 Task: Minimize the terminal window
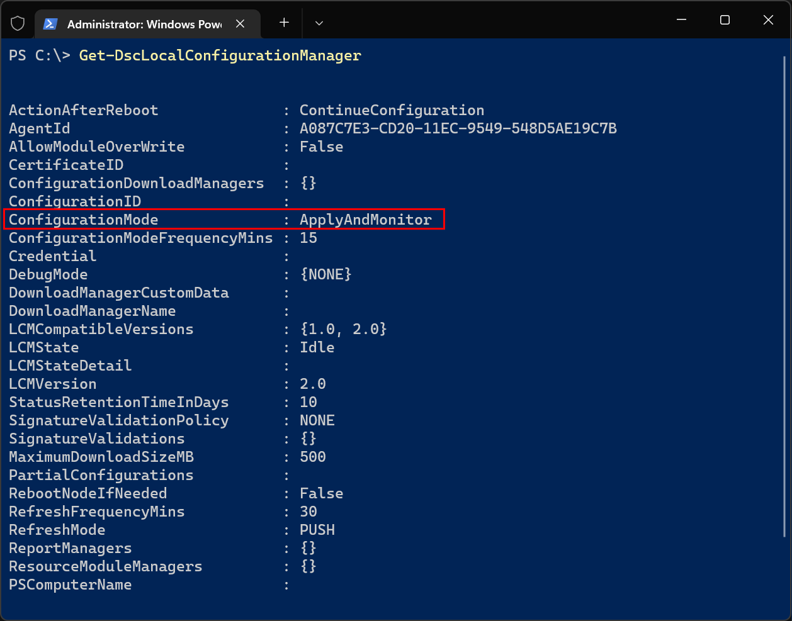coord(681,20)
